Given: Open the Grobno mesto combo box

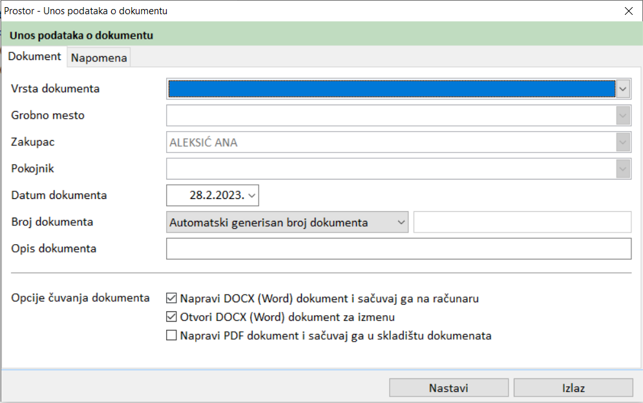Looking at the screenshot, I should point(623,116).
